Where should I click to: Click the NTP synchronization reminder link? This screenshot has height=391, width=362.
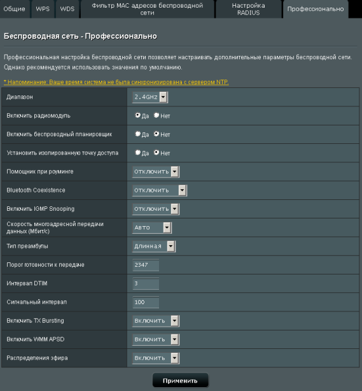click(116, 82)
